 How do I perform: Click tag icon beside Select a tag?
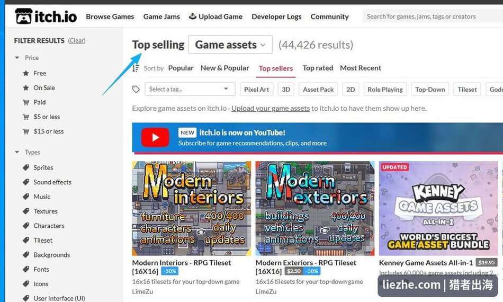(x=136, y=89)
